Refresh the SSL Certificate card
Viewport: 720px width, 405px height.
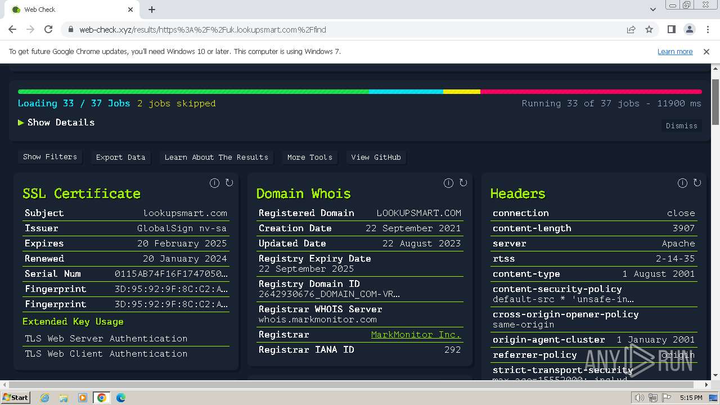(x=229, y=183)
